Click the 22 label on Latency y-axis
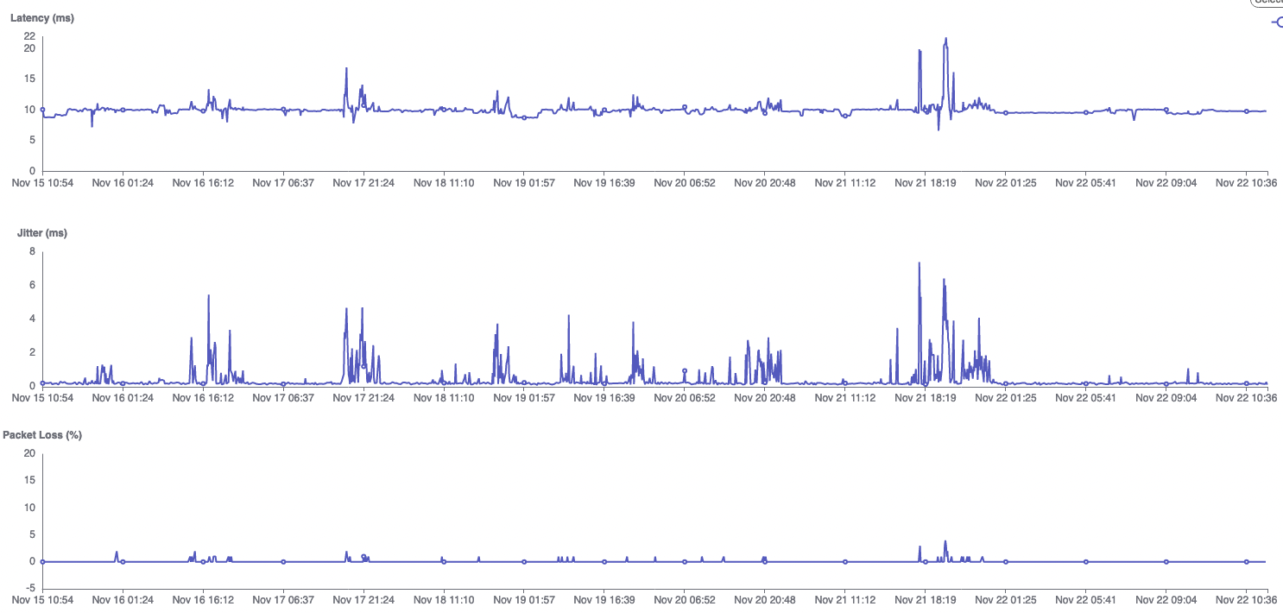 [29, 36]
